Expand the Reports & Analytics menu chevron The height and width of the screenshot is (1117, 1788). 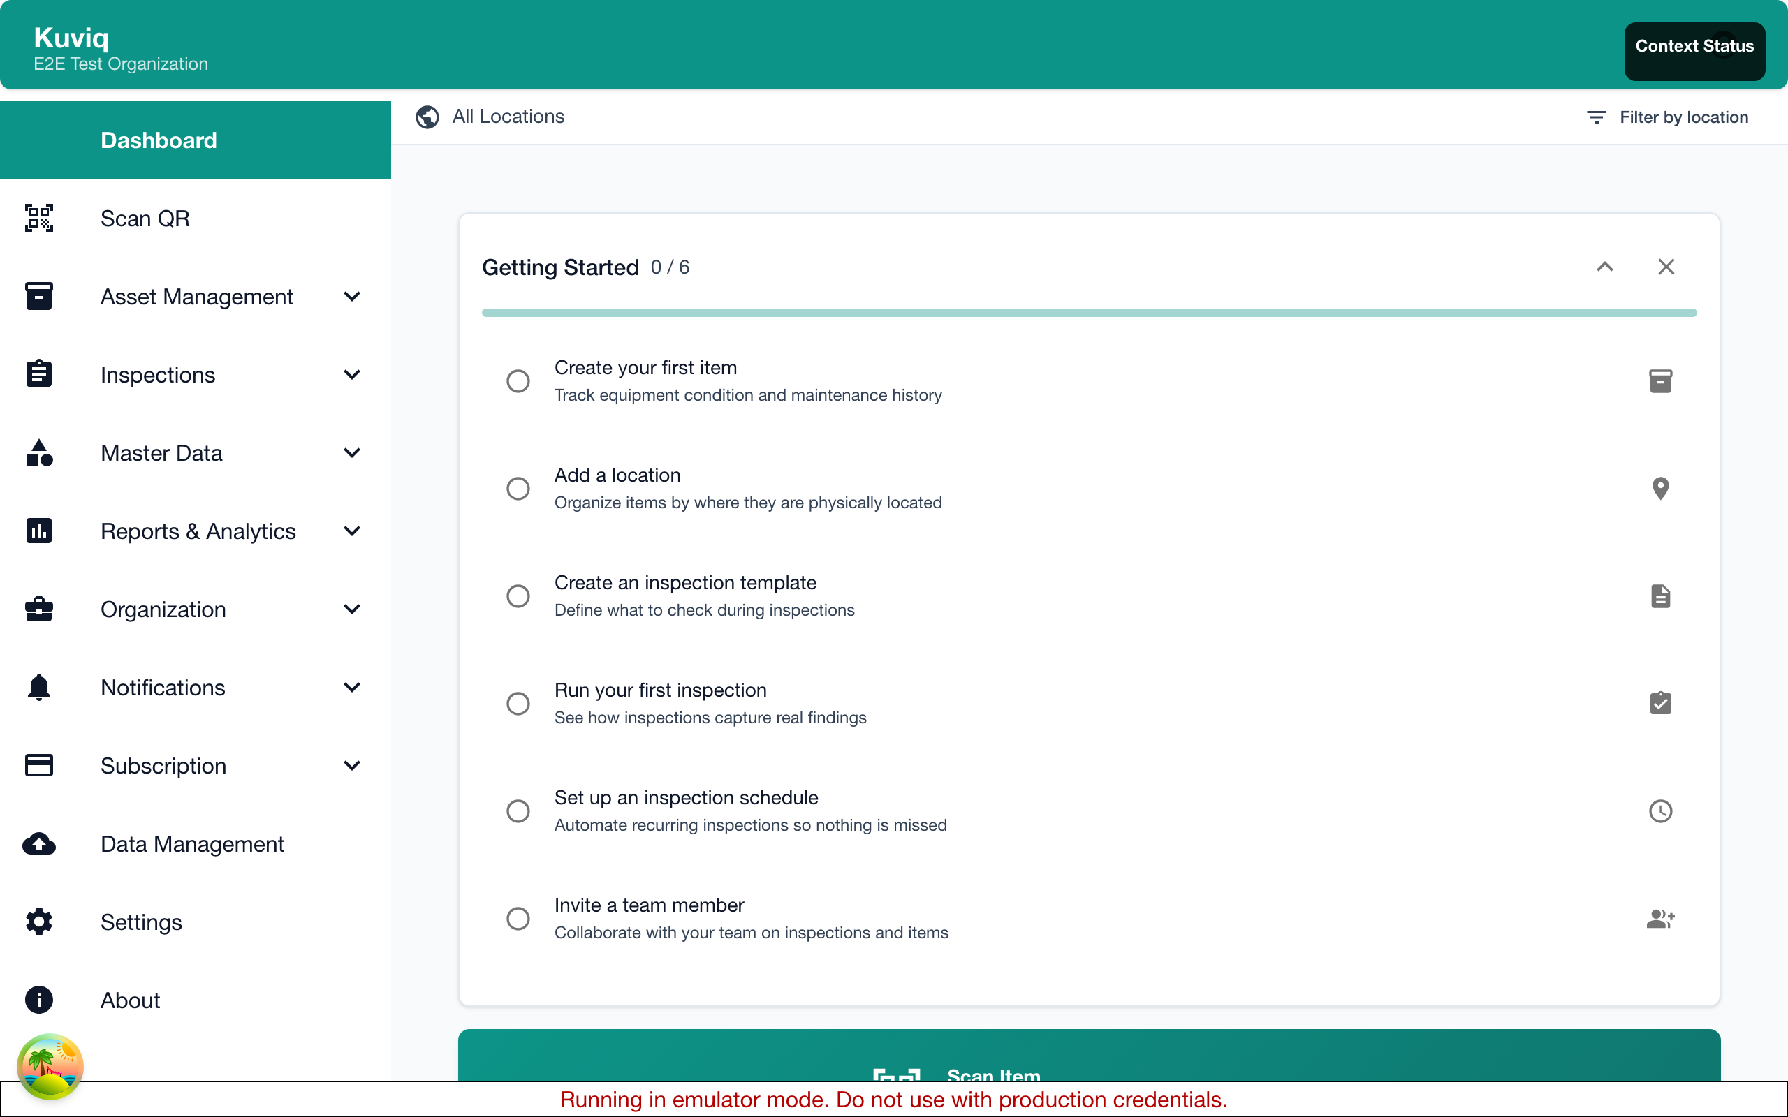coord(353,531)
